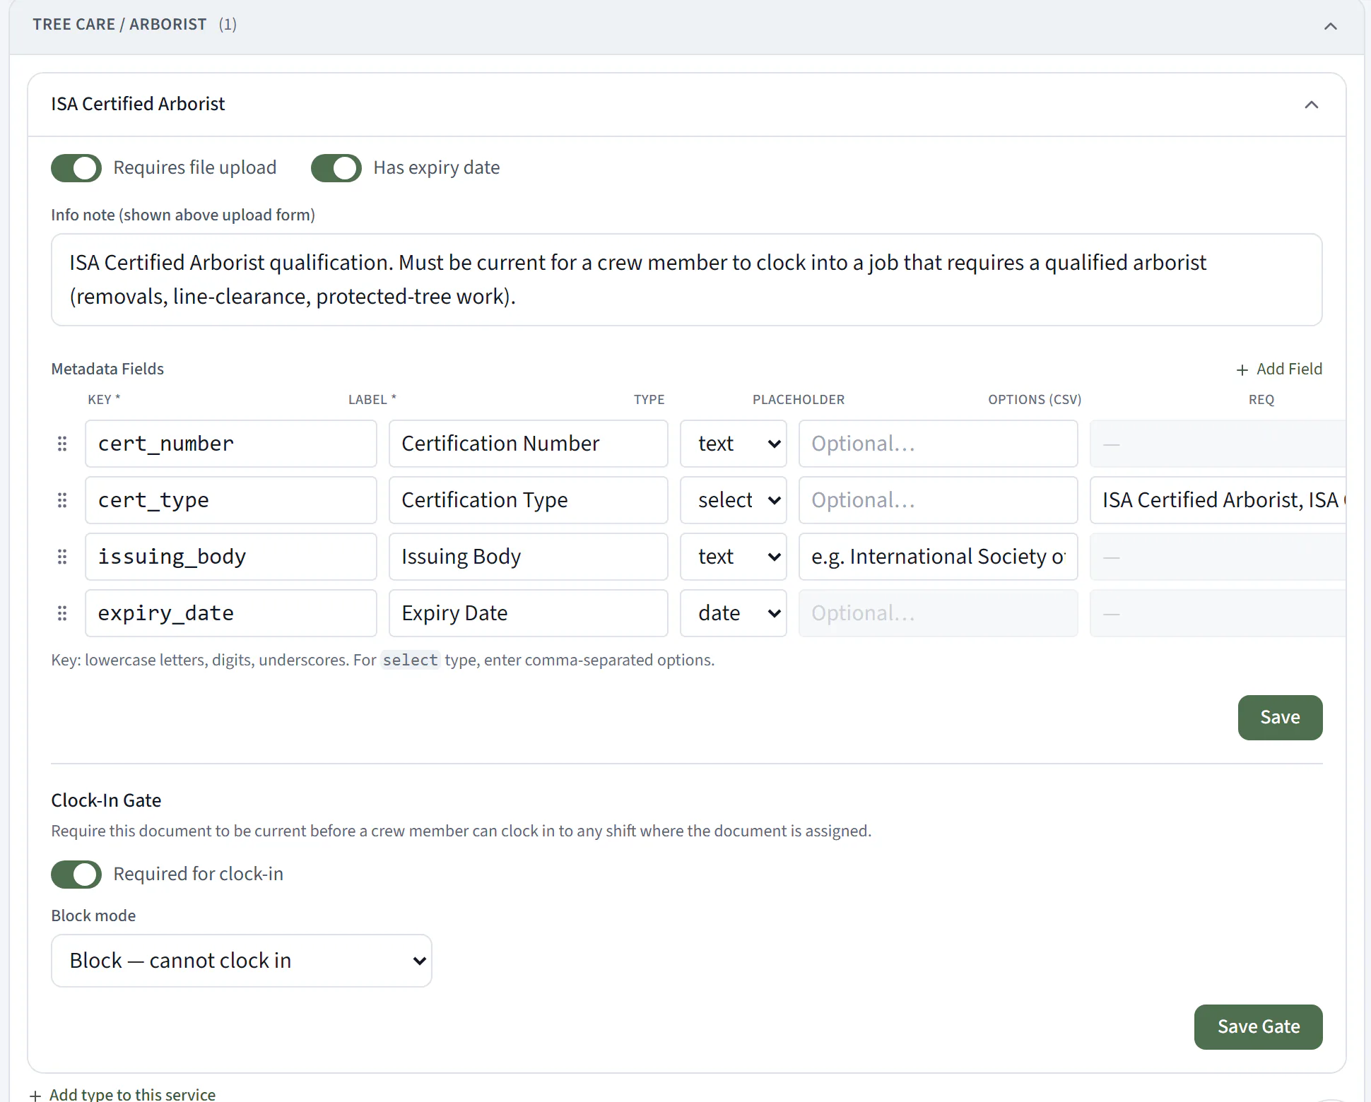Screen dimensions: 1371x1102
Task: Toggle Requires file upload switch
Action: point(76,168)
